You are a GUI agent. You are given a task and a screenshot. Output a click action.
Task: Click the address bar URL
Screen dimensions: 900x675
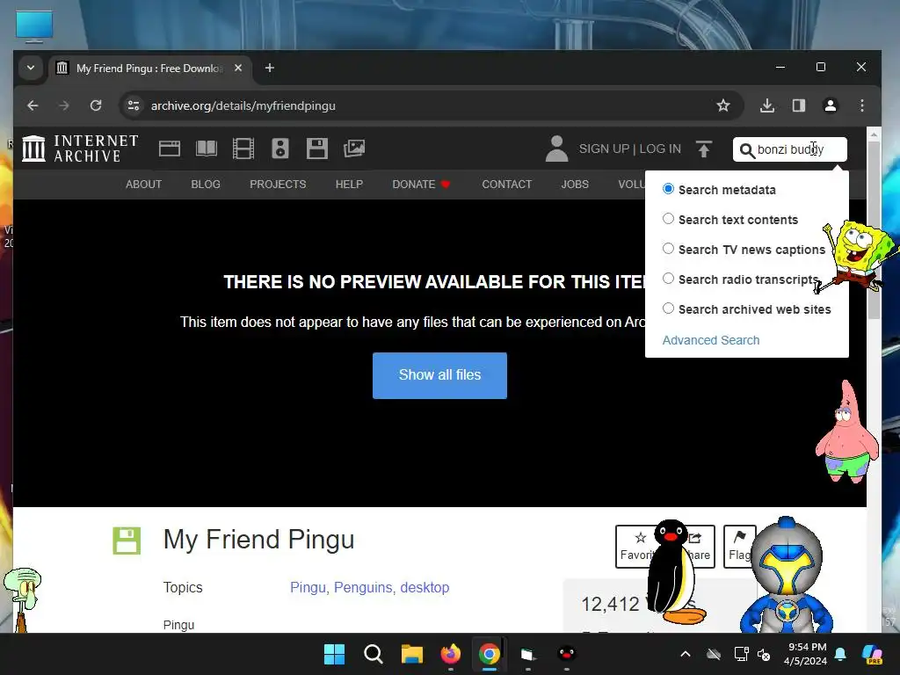243,105
